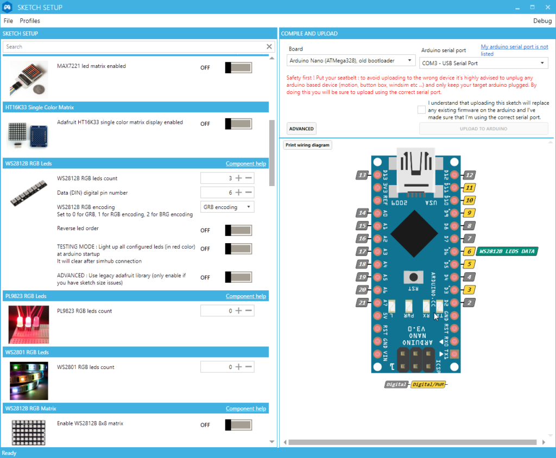Image resolution: width=556 pixels, height=458 pixels.
Task: Click the Digital/PWM legend badge
Action: (428, 384)
